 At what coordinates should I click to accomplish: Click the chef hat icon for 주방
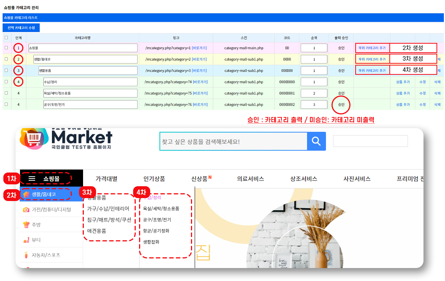pos(26,224)
